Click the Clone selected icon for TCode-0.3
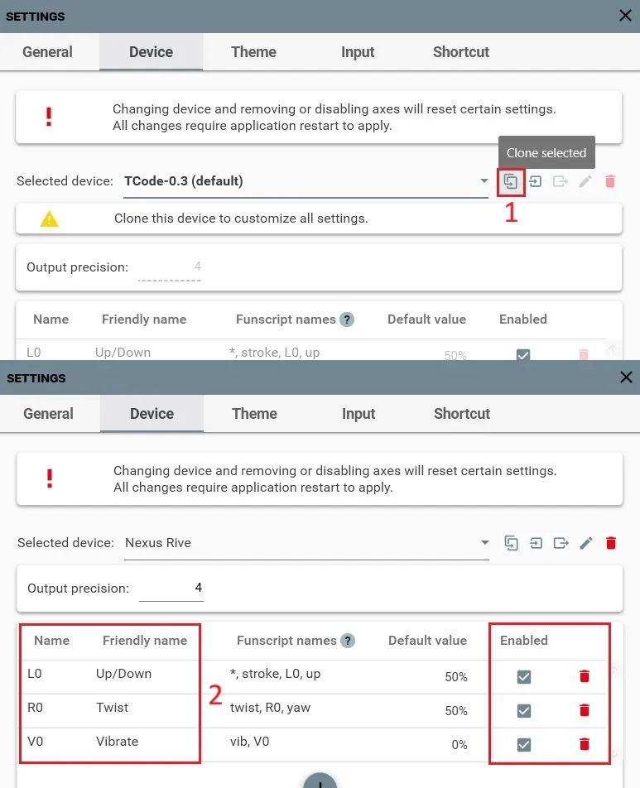The image size is (640, 788). coord(510,181)
